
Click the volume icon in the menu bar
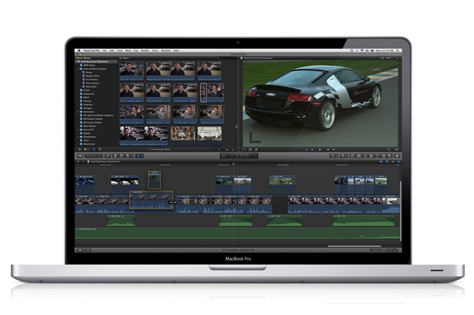point(367,51)
